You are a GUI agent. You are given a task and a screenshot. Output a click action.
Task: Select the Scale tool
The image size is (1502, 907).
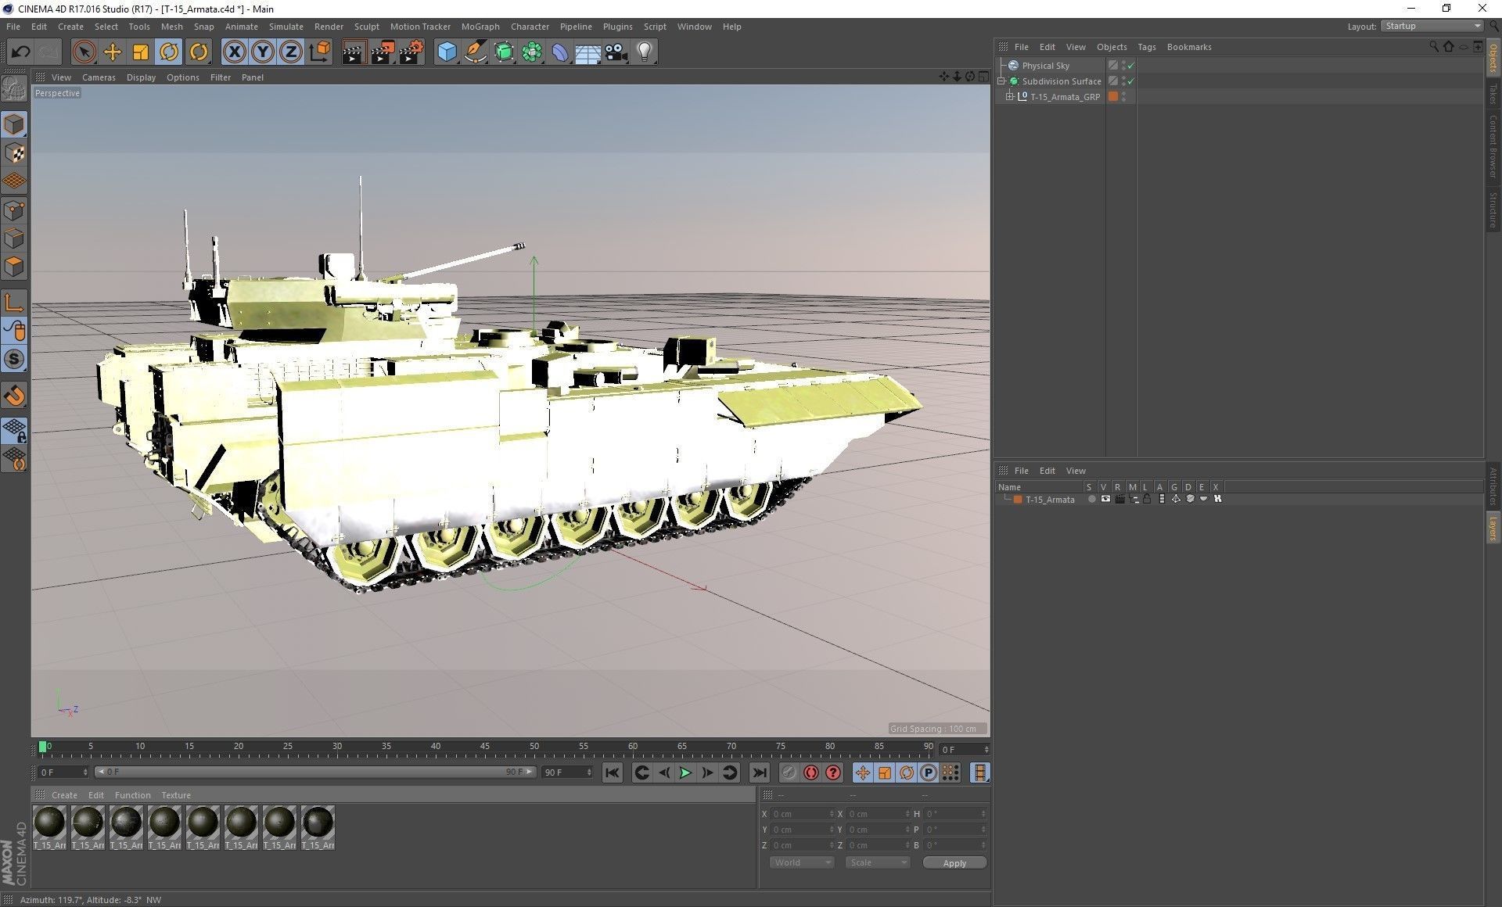click(141, 52)
